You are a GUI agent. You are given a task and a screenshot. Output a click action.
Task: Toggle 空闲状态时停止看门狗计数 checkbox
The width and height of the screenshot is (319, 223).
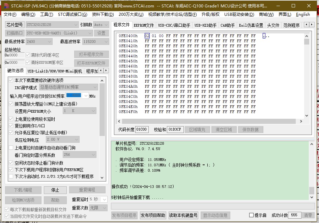pyautogui.click(x=11, y=163)
